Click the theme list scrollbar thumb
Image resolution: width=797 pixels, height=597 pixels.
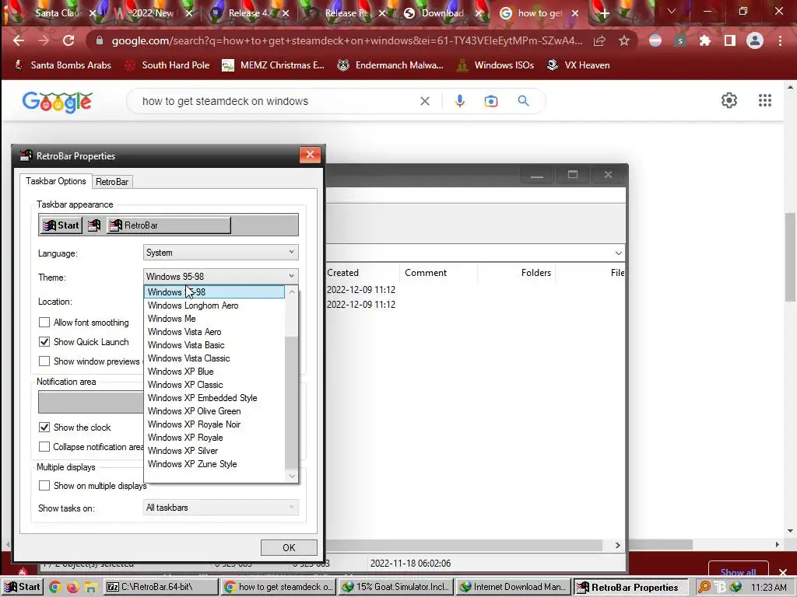291,403
